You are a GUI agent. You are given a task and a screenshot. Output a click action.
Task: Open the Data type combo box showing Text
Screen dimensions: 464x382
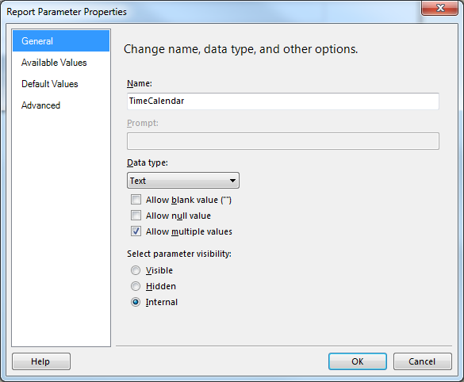click(183, 181)
